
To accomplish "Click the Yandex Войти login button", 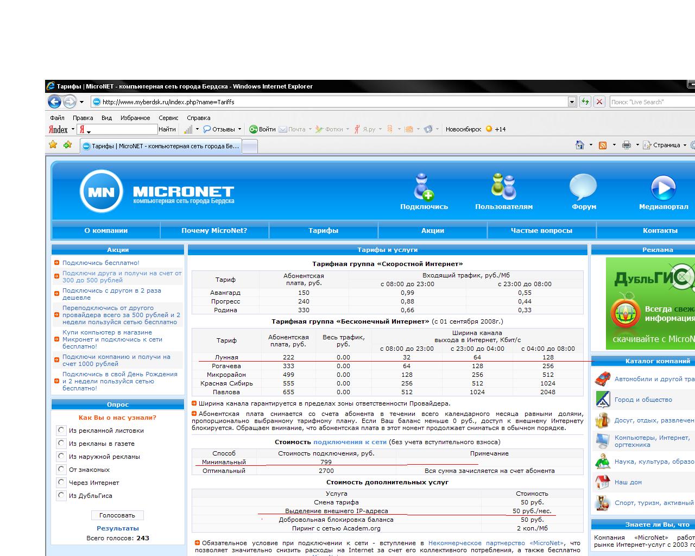I will pyautogui.click(x=262, y=129).
